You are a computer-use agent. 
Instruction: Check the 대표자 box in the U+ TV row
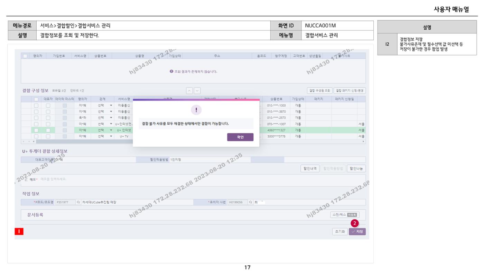[48, 136]
